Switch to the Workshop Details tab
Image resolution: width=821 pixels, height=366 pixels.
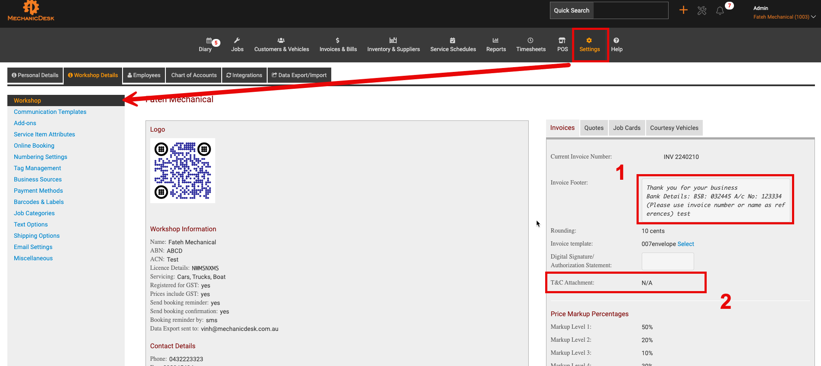coord(93,75)
